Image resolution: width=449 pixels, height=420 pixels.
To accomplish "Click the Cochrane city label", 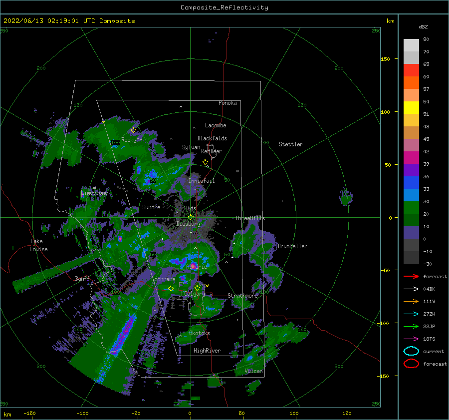I will click(x=163, y=279).
